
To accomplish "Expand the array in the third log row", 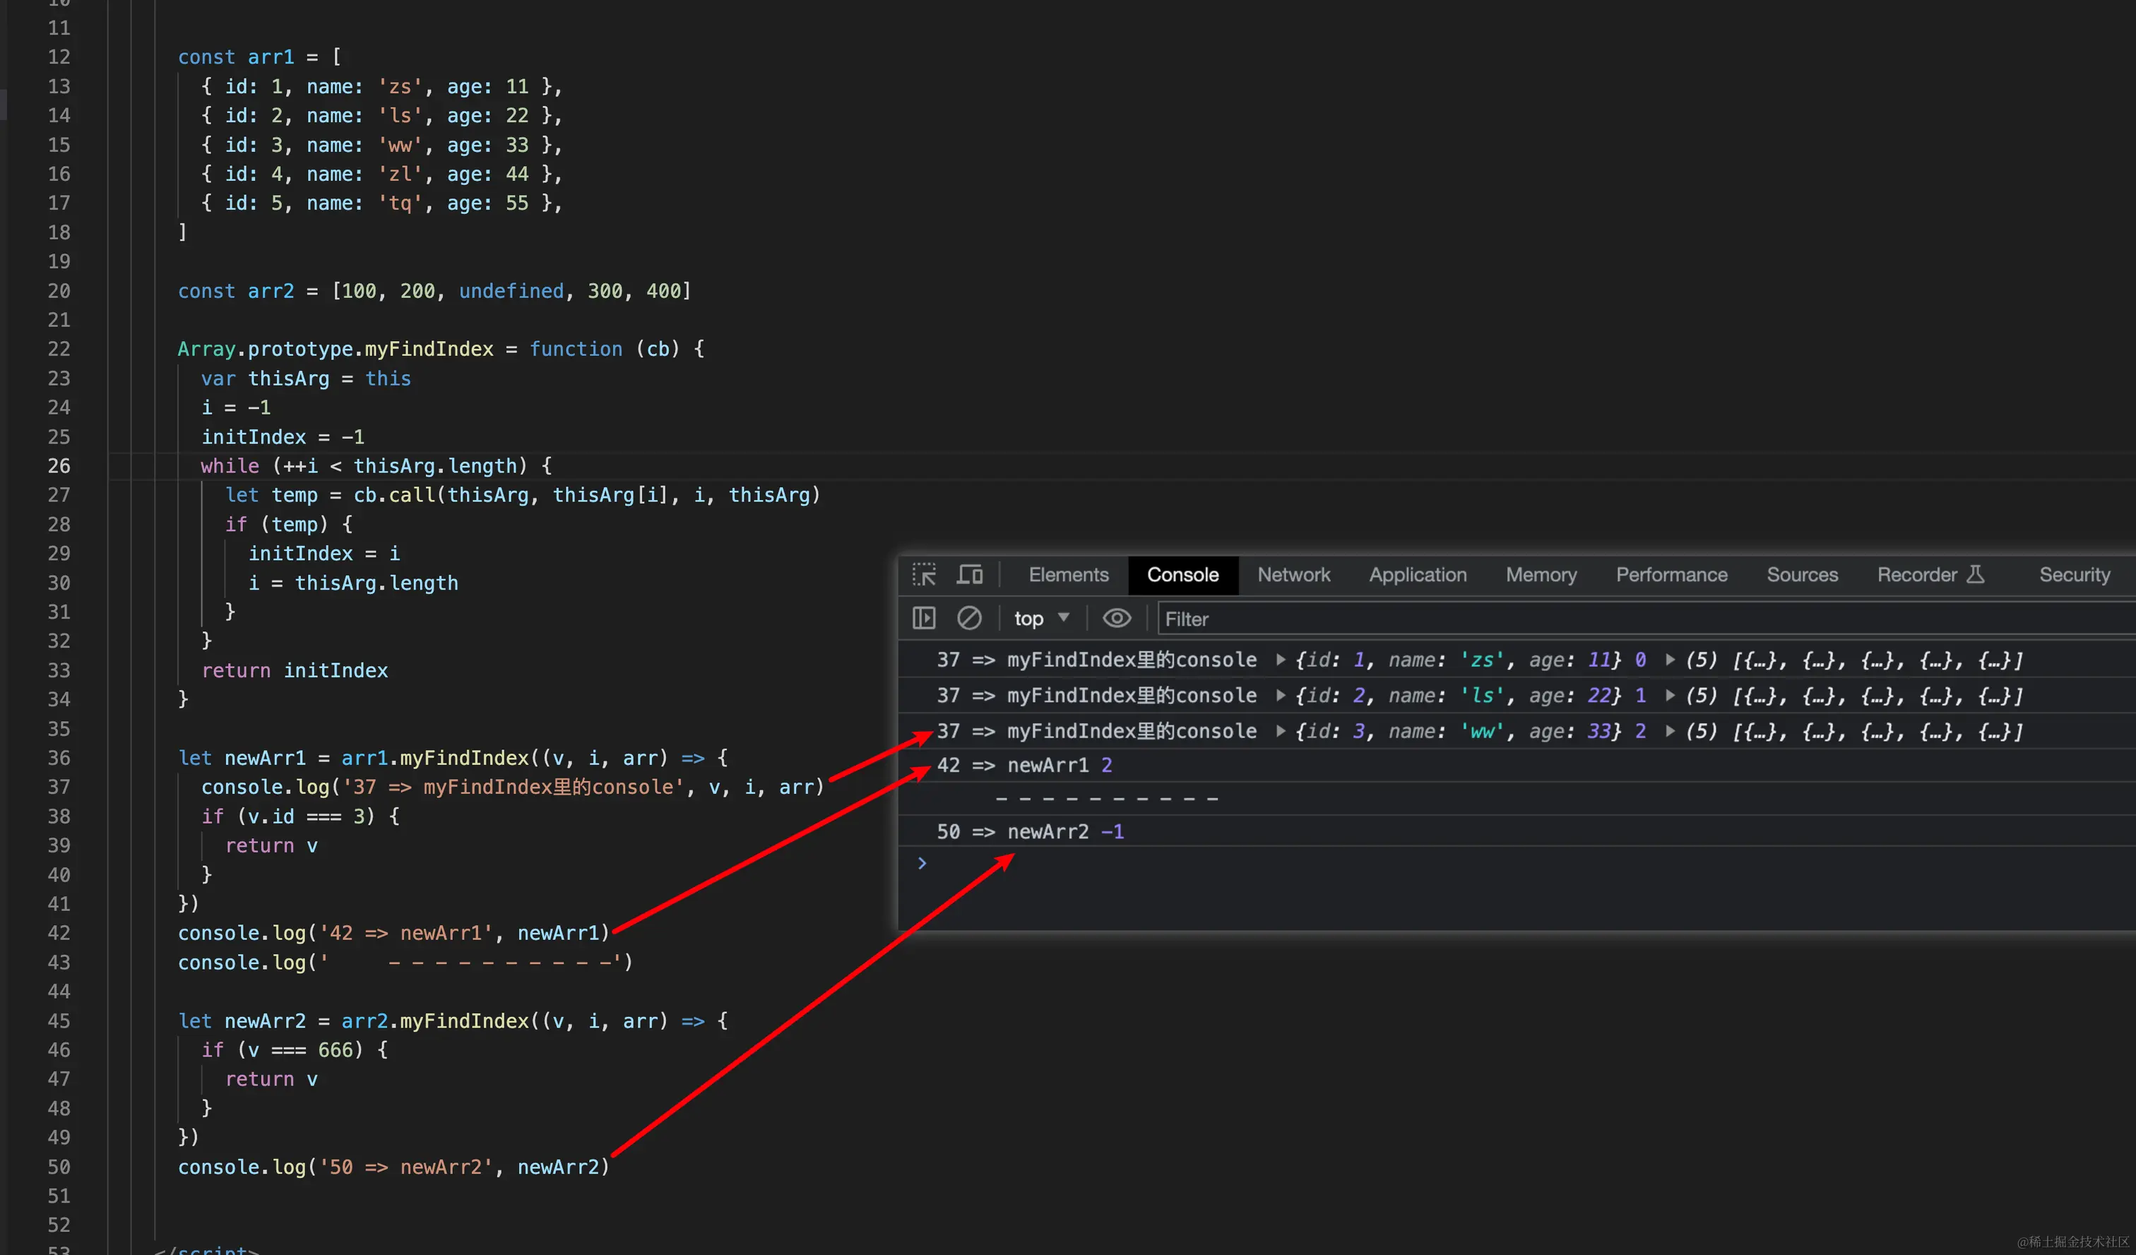I will 1670,731.
